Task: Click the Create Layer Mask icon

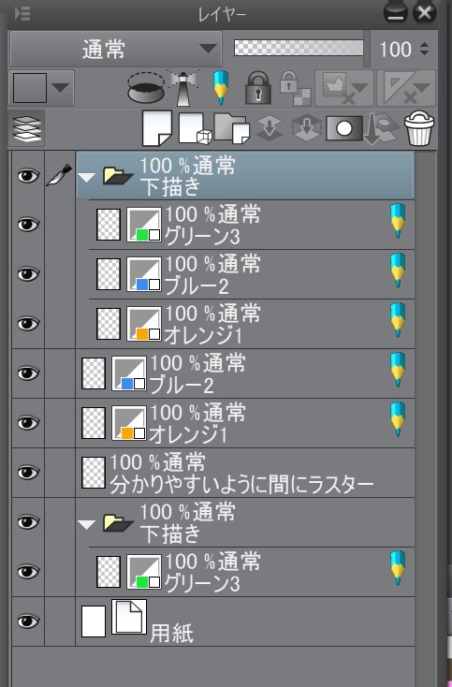Action: (x=344, y=128)
